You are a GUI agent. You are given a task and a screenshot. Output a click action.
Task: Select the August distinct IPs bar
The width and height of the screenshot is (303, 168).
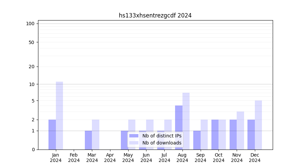pos(179,127)
